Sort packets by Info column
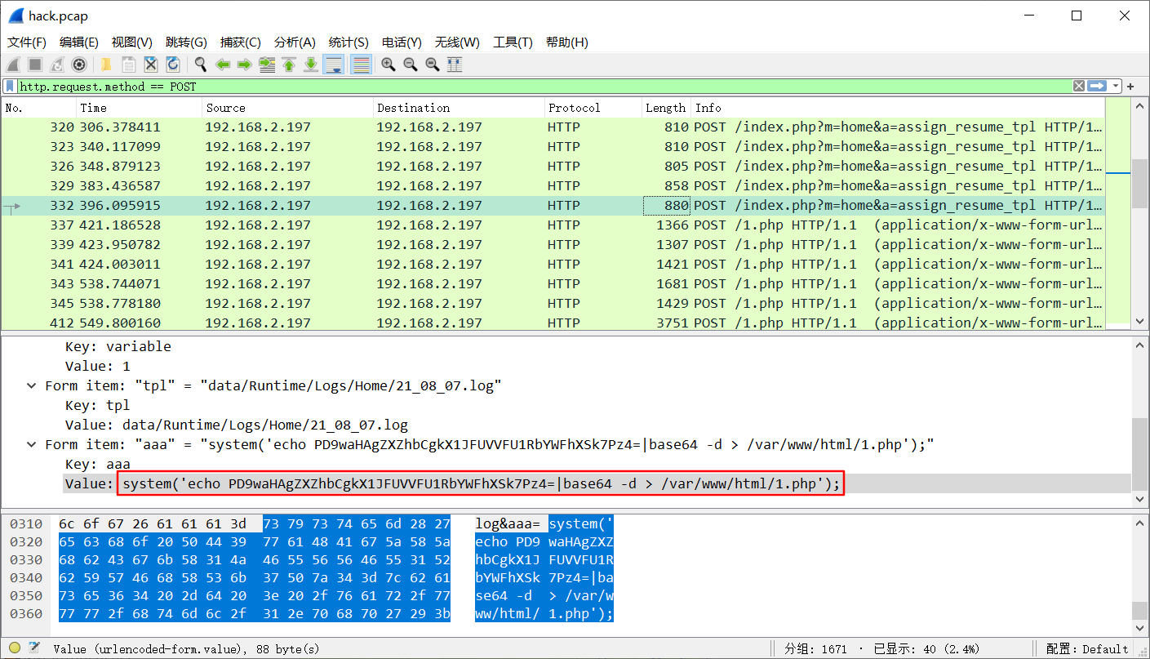The image size is (1150, 659). pyautogui.click(x=898, y=108)
